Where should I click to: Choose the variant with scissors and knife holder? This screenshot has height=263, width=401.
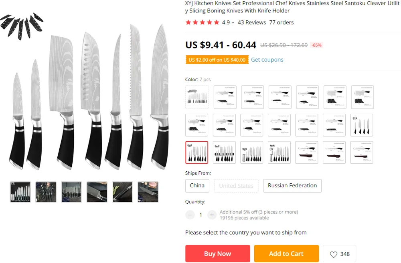[x=279, y=153]
